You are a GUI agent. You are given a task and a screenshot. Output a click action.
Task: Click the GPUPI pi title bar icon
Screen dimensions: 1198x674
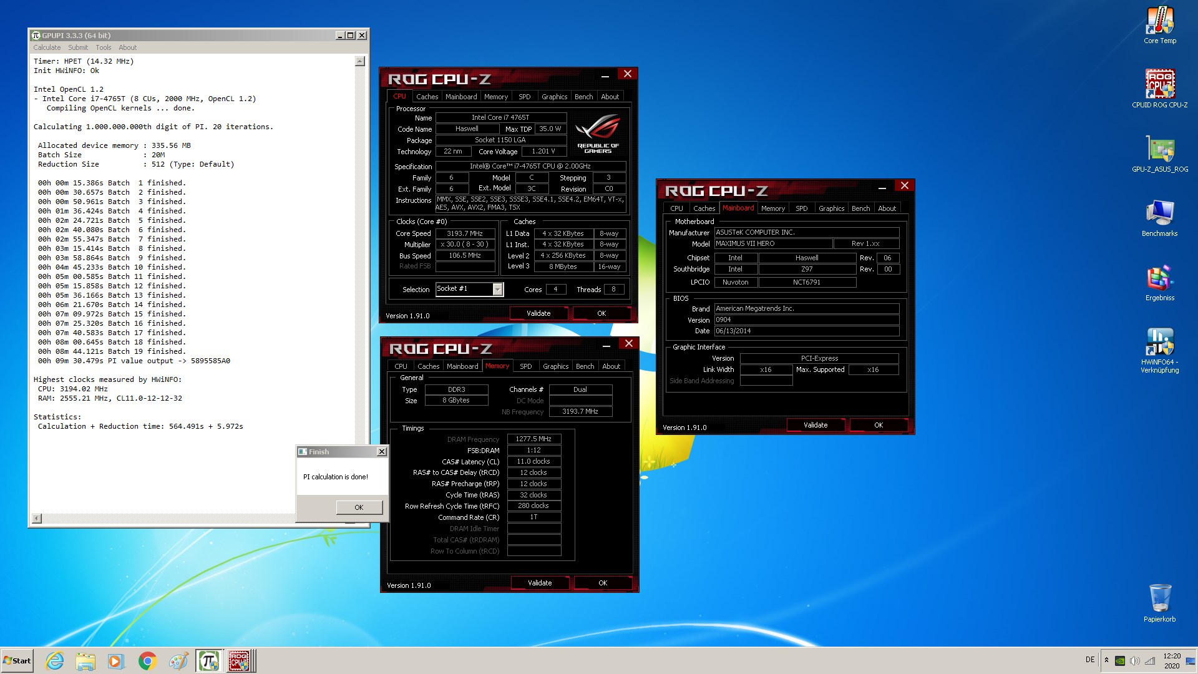click(36, 36)
